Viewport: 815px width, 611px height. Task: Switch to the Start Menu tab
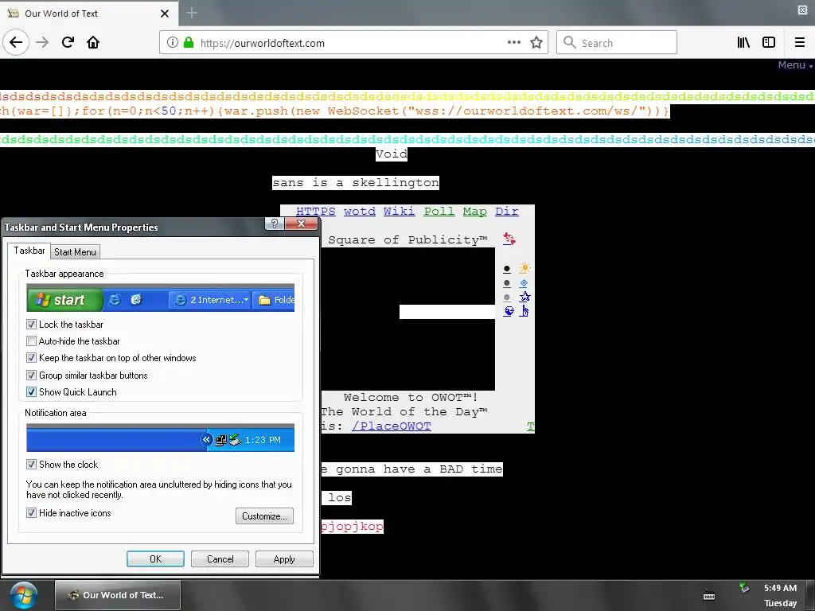(x=75, y=252)
